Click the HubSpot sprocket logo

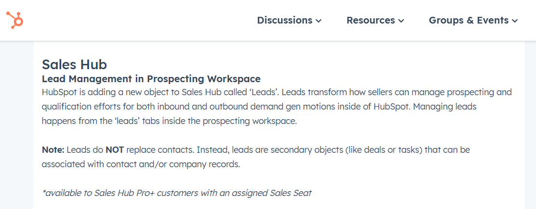(14, 20)
